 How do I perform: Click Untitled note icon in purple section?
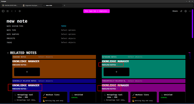pos(162,95)
